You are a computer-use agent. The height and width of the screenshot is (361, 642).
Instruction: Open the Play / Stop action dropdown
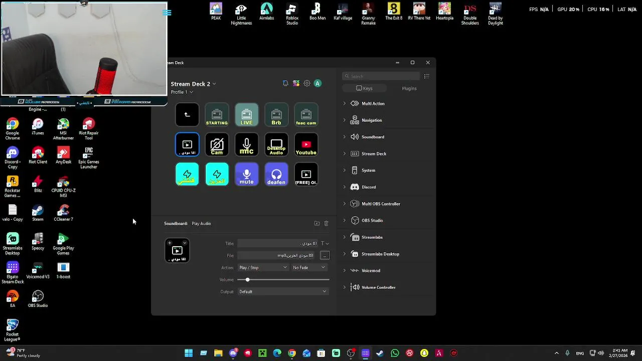[x=263, y=268]
